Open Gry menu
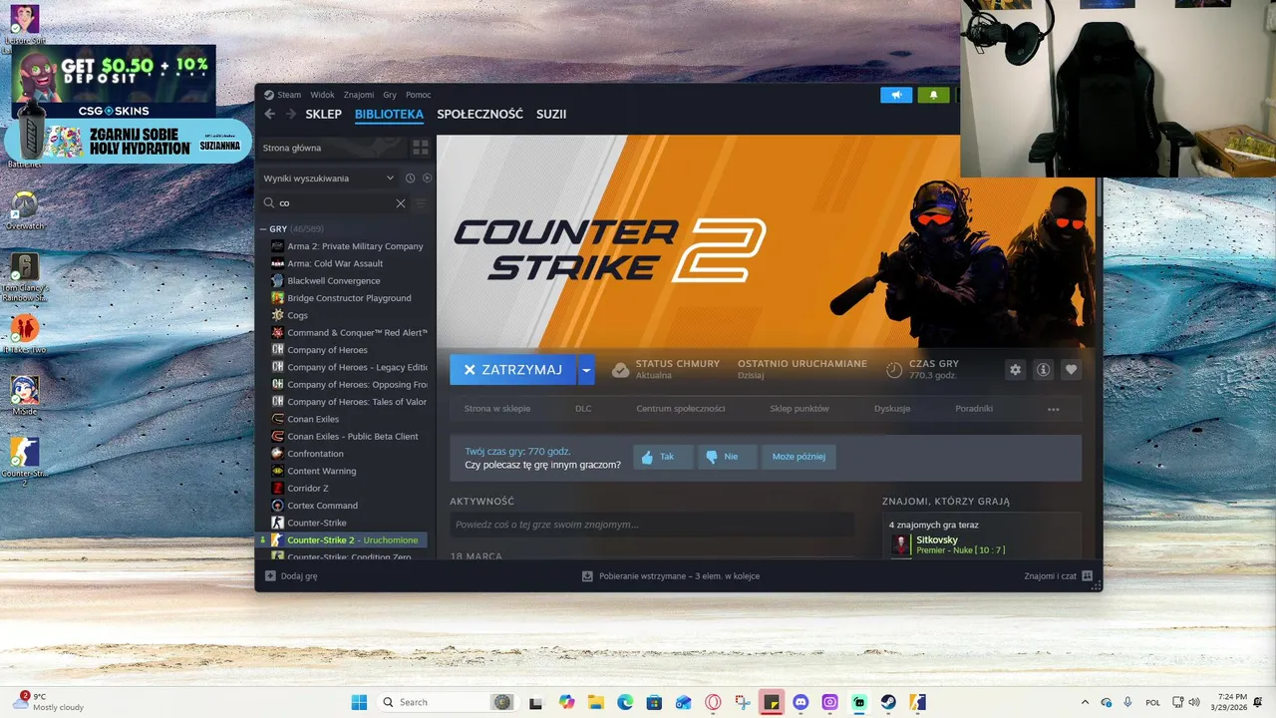This screenshot has width=1276, height=718. tap(390, 95)
